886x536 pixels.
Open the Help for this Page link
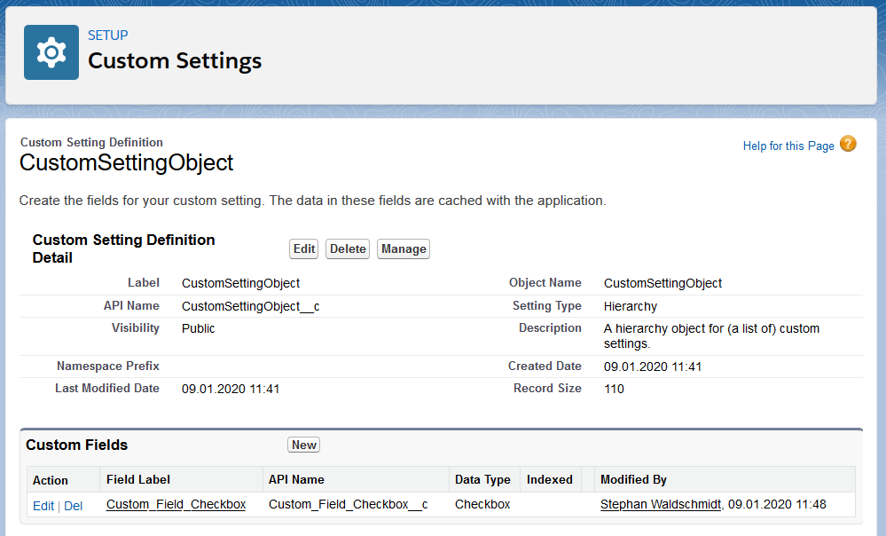788,146
